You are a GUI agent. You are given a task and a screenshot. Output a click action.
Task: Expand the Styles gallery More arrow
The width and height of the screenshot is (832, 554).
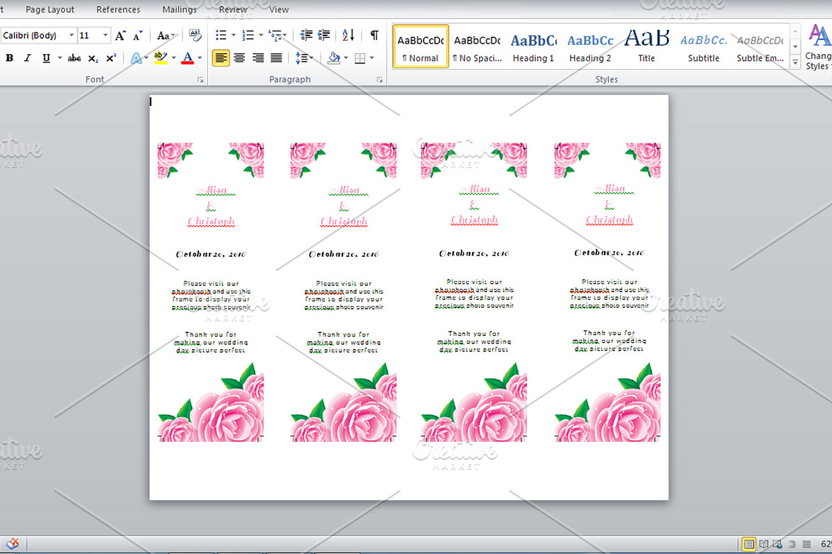coord(795,62)
